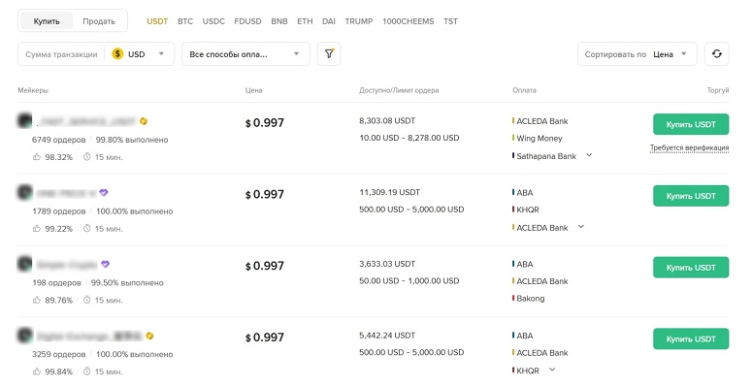This screenshot has height=387, width=752.
Task: Select the TRUMP coin tab
Action: click(359, 21)
